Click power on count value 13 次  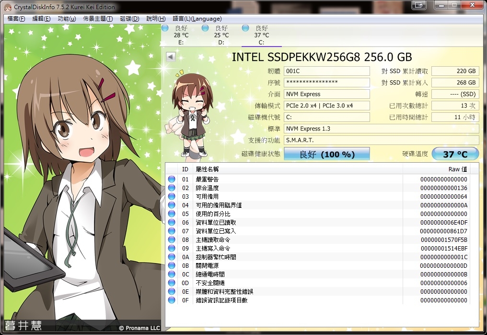(455, 106)
